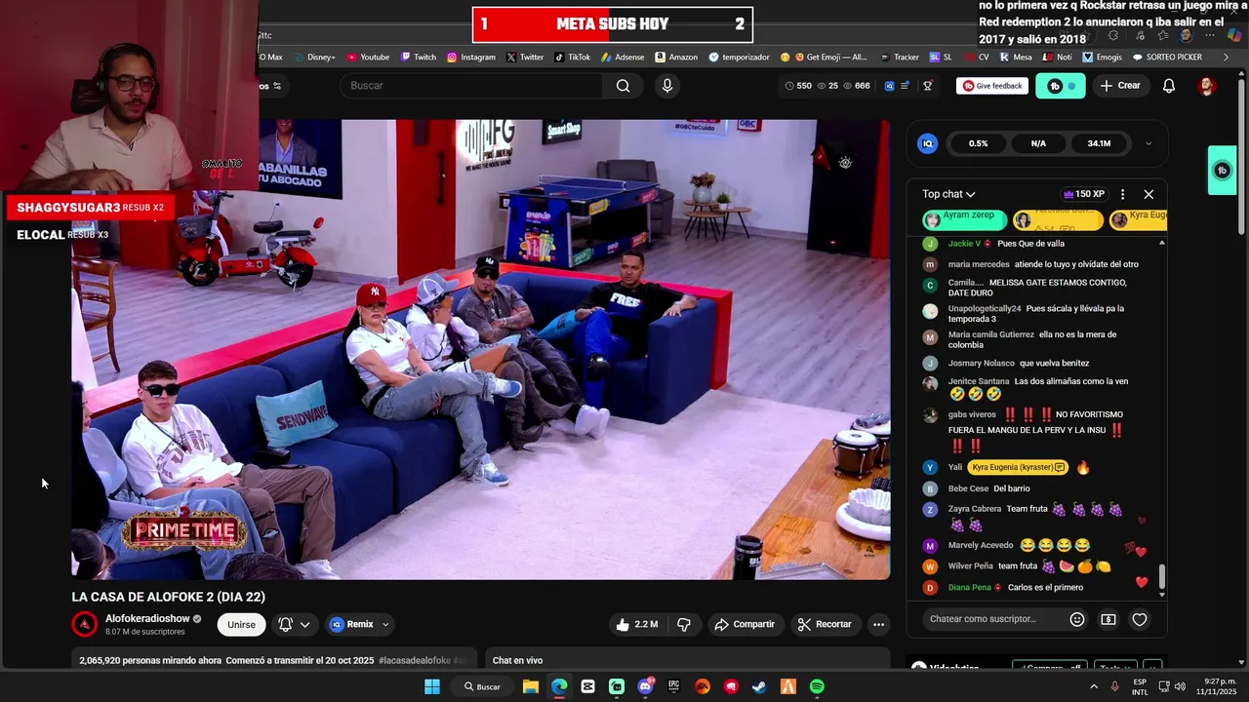Expand the vidIQ stats bar chevron
This screenshot has height=702, width=1249.
point(1148,143)
